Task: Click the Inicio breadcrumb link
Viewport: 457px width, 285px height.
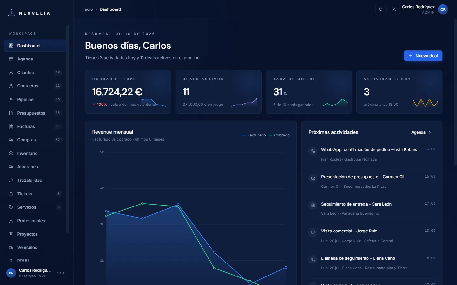Action: point(88,9)
